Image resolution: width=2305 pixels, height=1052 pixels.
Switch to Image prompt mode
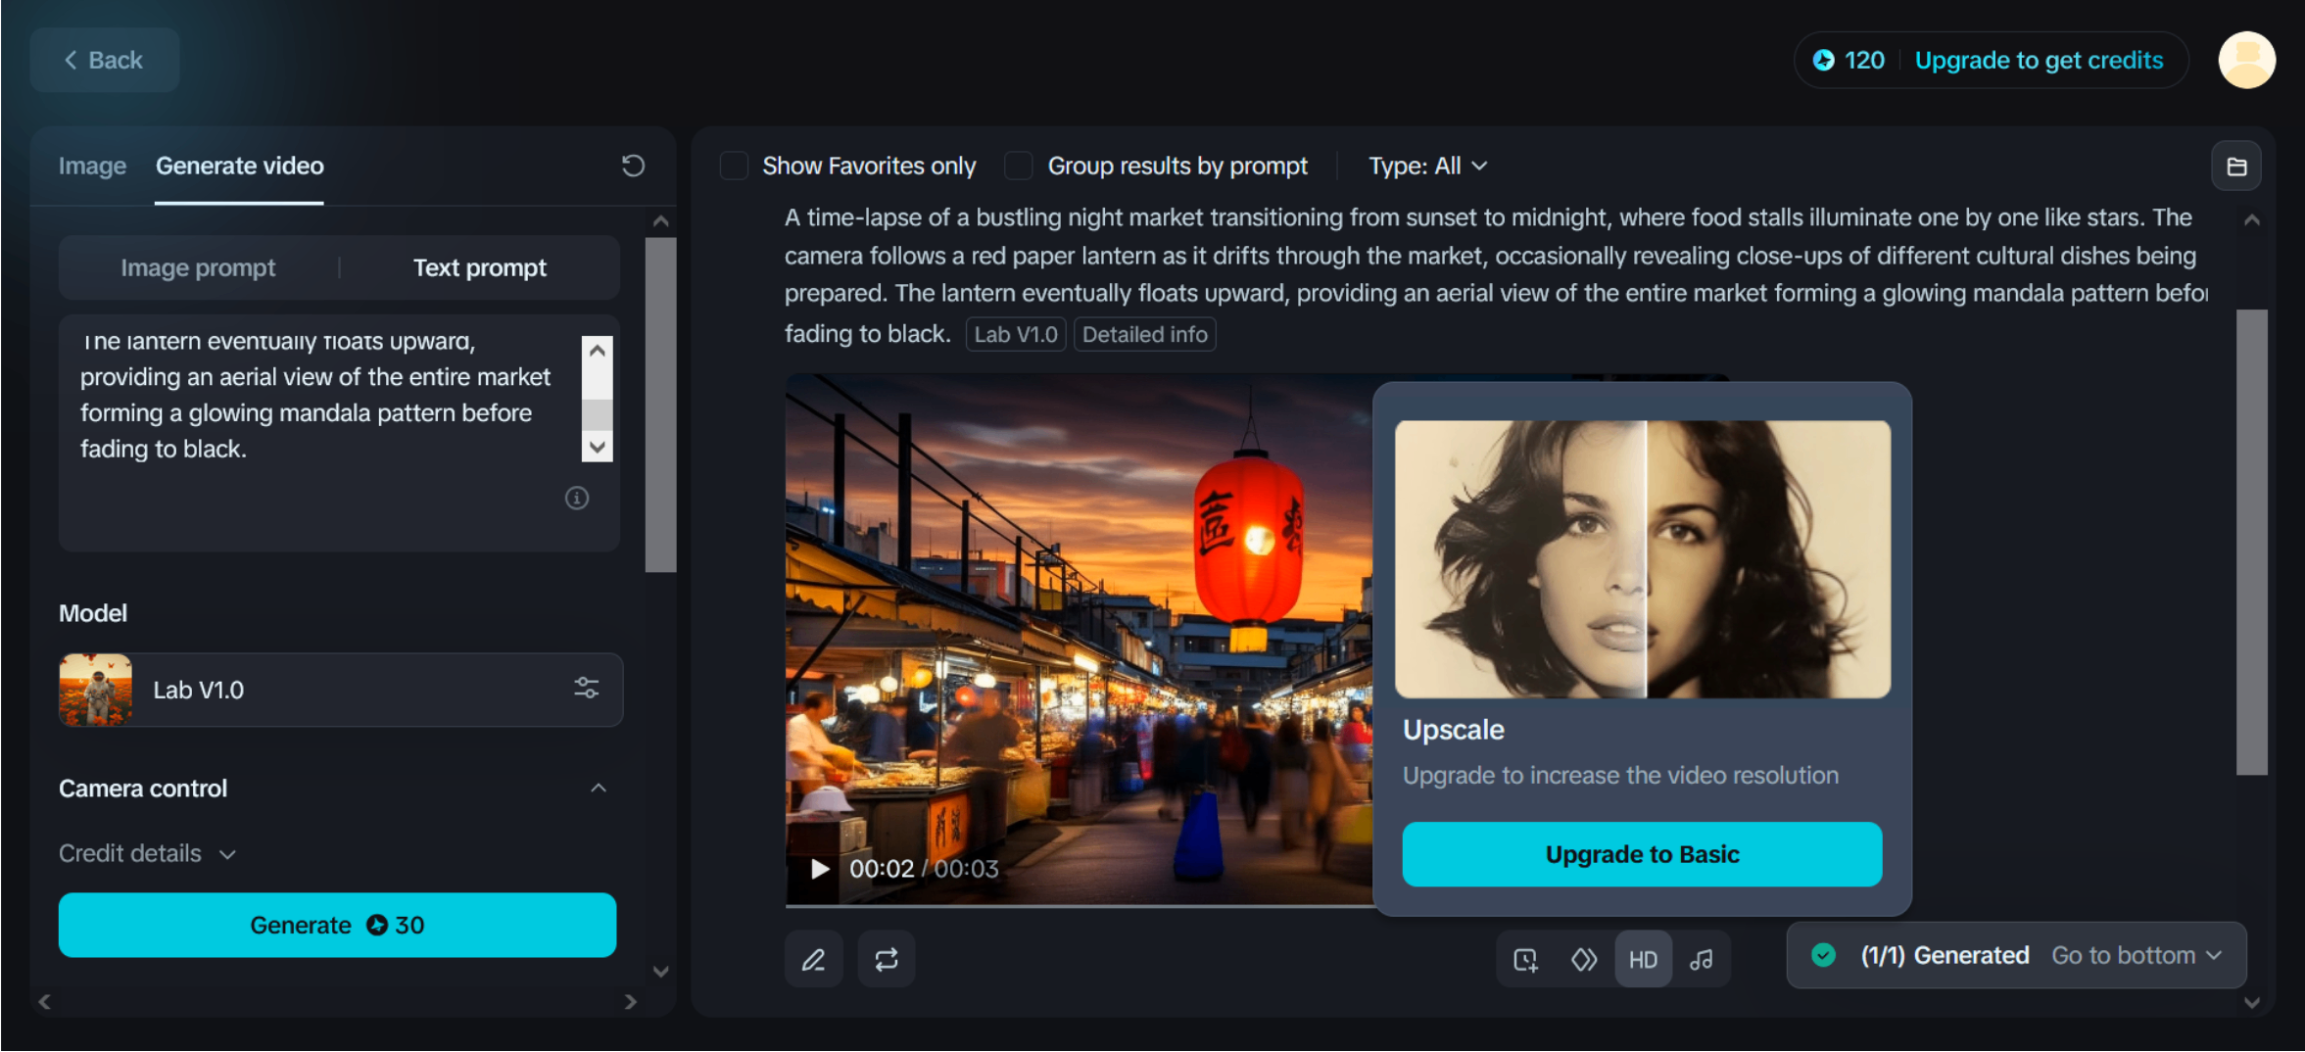pyautogui.click(x=198, y=267)
